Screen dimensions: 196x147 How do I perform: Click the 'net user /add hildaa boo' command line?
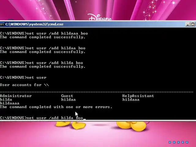[x=43, y=48]
